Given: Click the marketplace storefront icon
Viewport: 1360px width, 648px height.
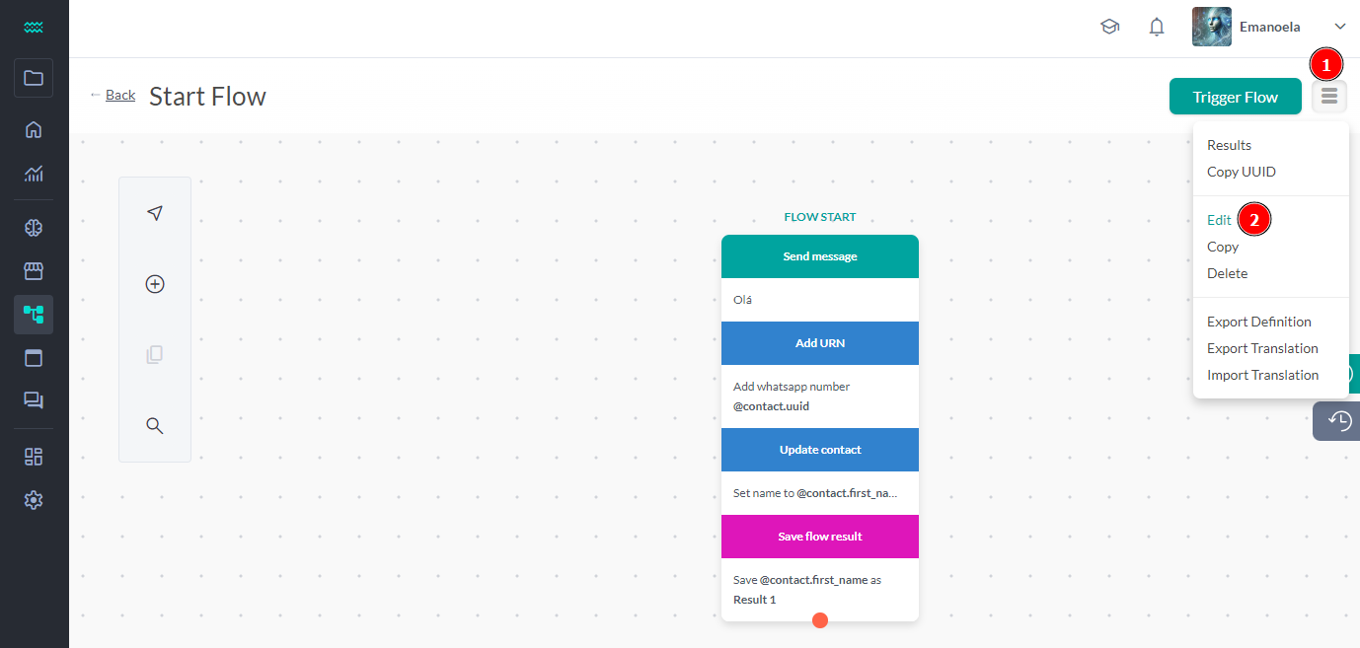Looking at the screenshot, I should tap(34, 270).
